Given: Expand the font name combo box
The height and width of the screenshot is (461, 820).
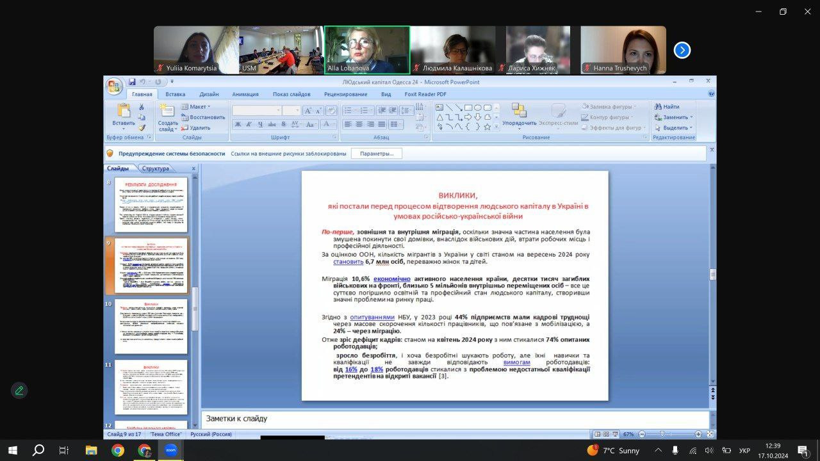Looking at the screenshot, I should tap(279, 110).
